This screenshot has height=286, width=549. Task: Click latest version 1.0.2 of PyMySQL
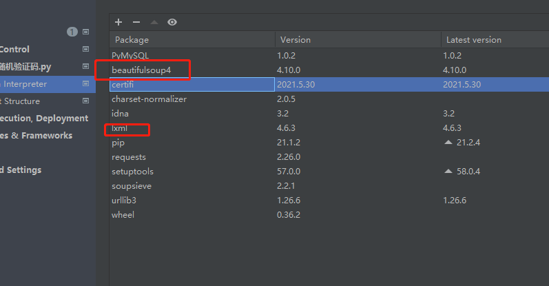(x=452, y=55)
